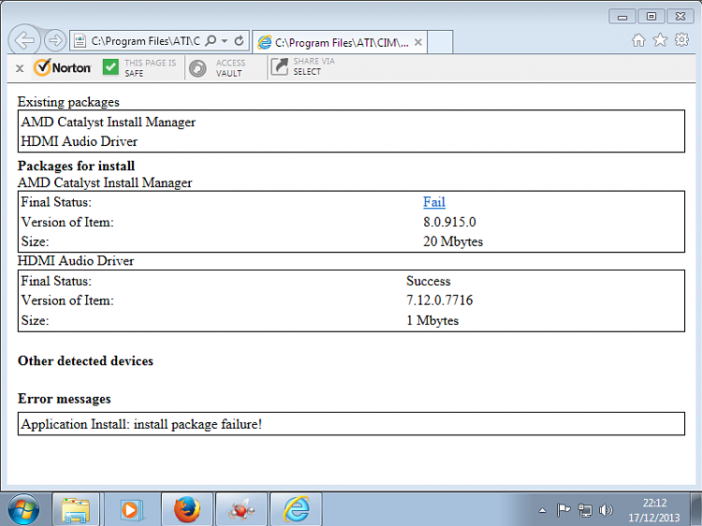This screenshot has height=526, width=702.
Task: Minimize the Internet Explorer window
Action: (x=622, y=17)
